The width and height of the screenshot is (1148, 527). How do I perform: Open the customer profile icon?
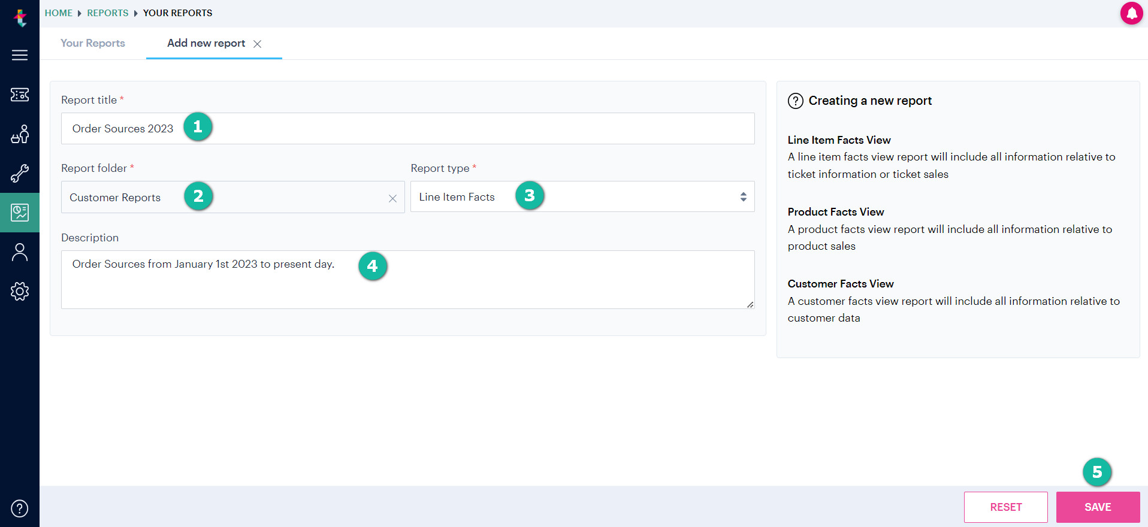[20, 252]
